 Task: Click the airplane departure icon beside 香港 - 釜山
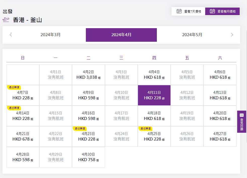[6, 20]
